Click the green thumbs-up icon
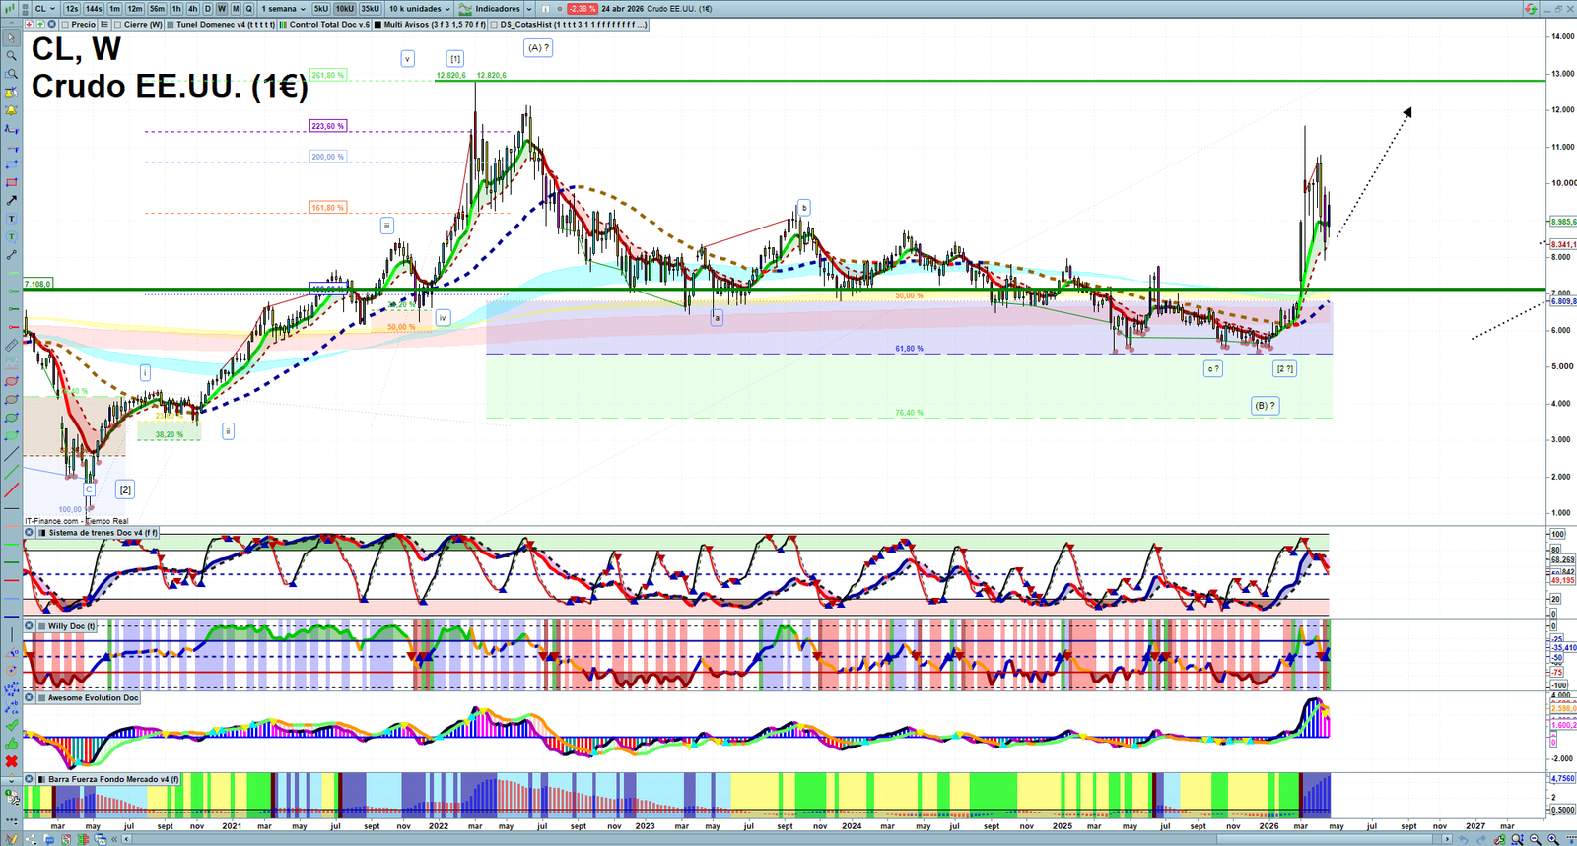1577x846 pixels. [12, 744]
